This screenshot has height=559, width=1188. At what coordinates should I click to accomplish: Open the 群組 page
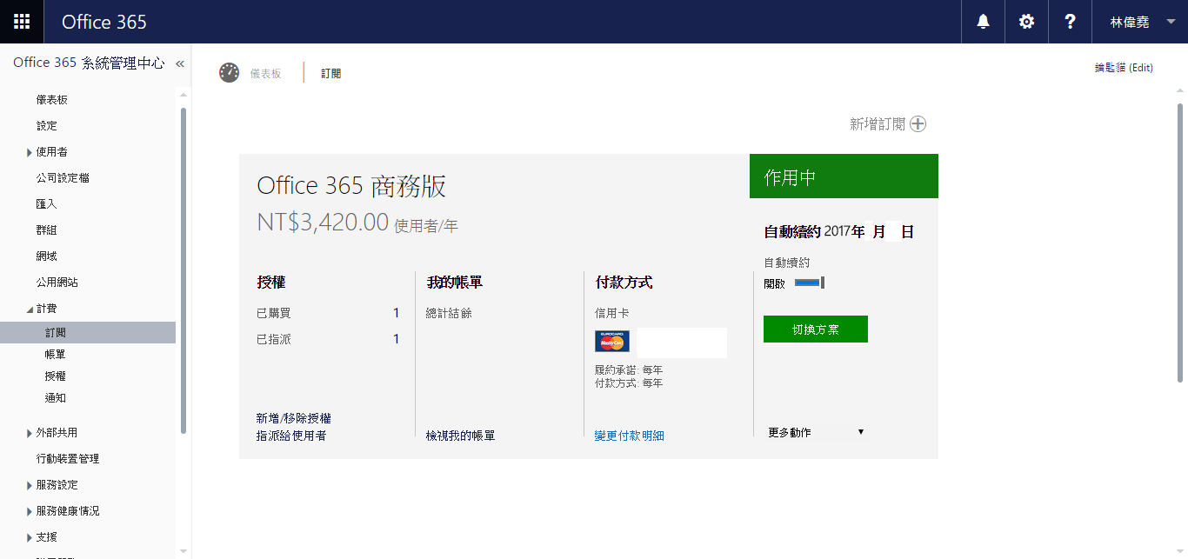(47, 230)
